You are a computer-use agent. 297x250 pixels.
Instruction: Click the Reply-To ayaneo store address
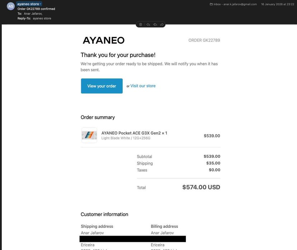point(42,18)
